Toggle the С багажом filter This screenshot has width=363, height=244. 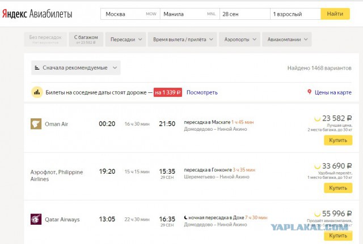tap(86, 40)
